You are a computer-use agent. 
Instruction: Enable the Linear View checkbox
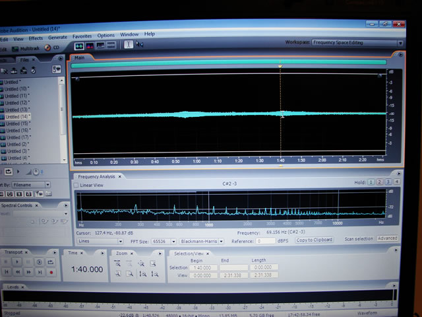tap(75, 186)
